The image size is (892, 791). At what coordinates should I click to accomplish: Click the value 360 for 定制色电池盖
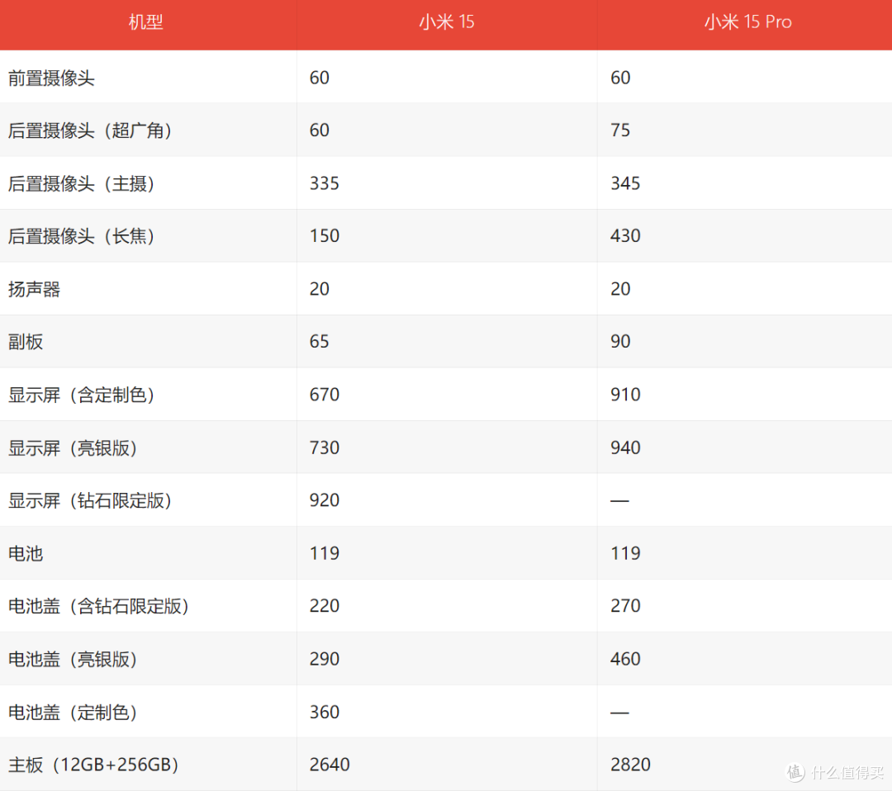point(325,712)
